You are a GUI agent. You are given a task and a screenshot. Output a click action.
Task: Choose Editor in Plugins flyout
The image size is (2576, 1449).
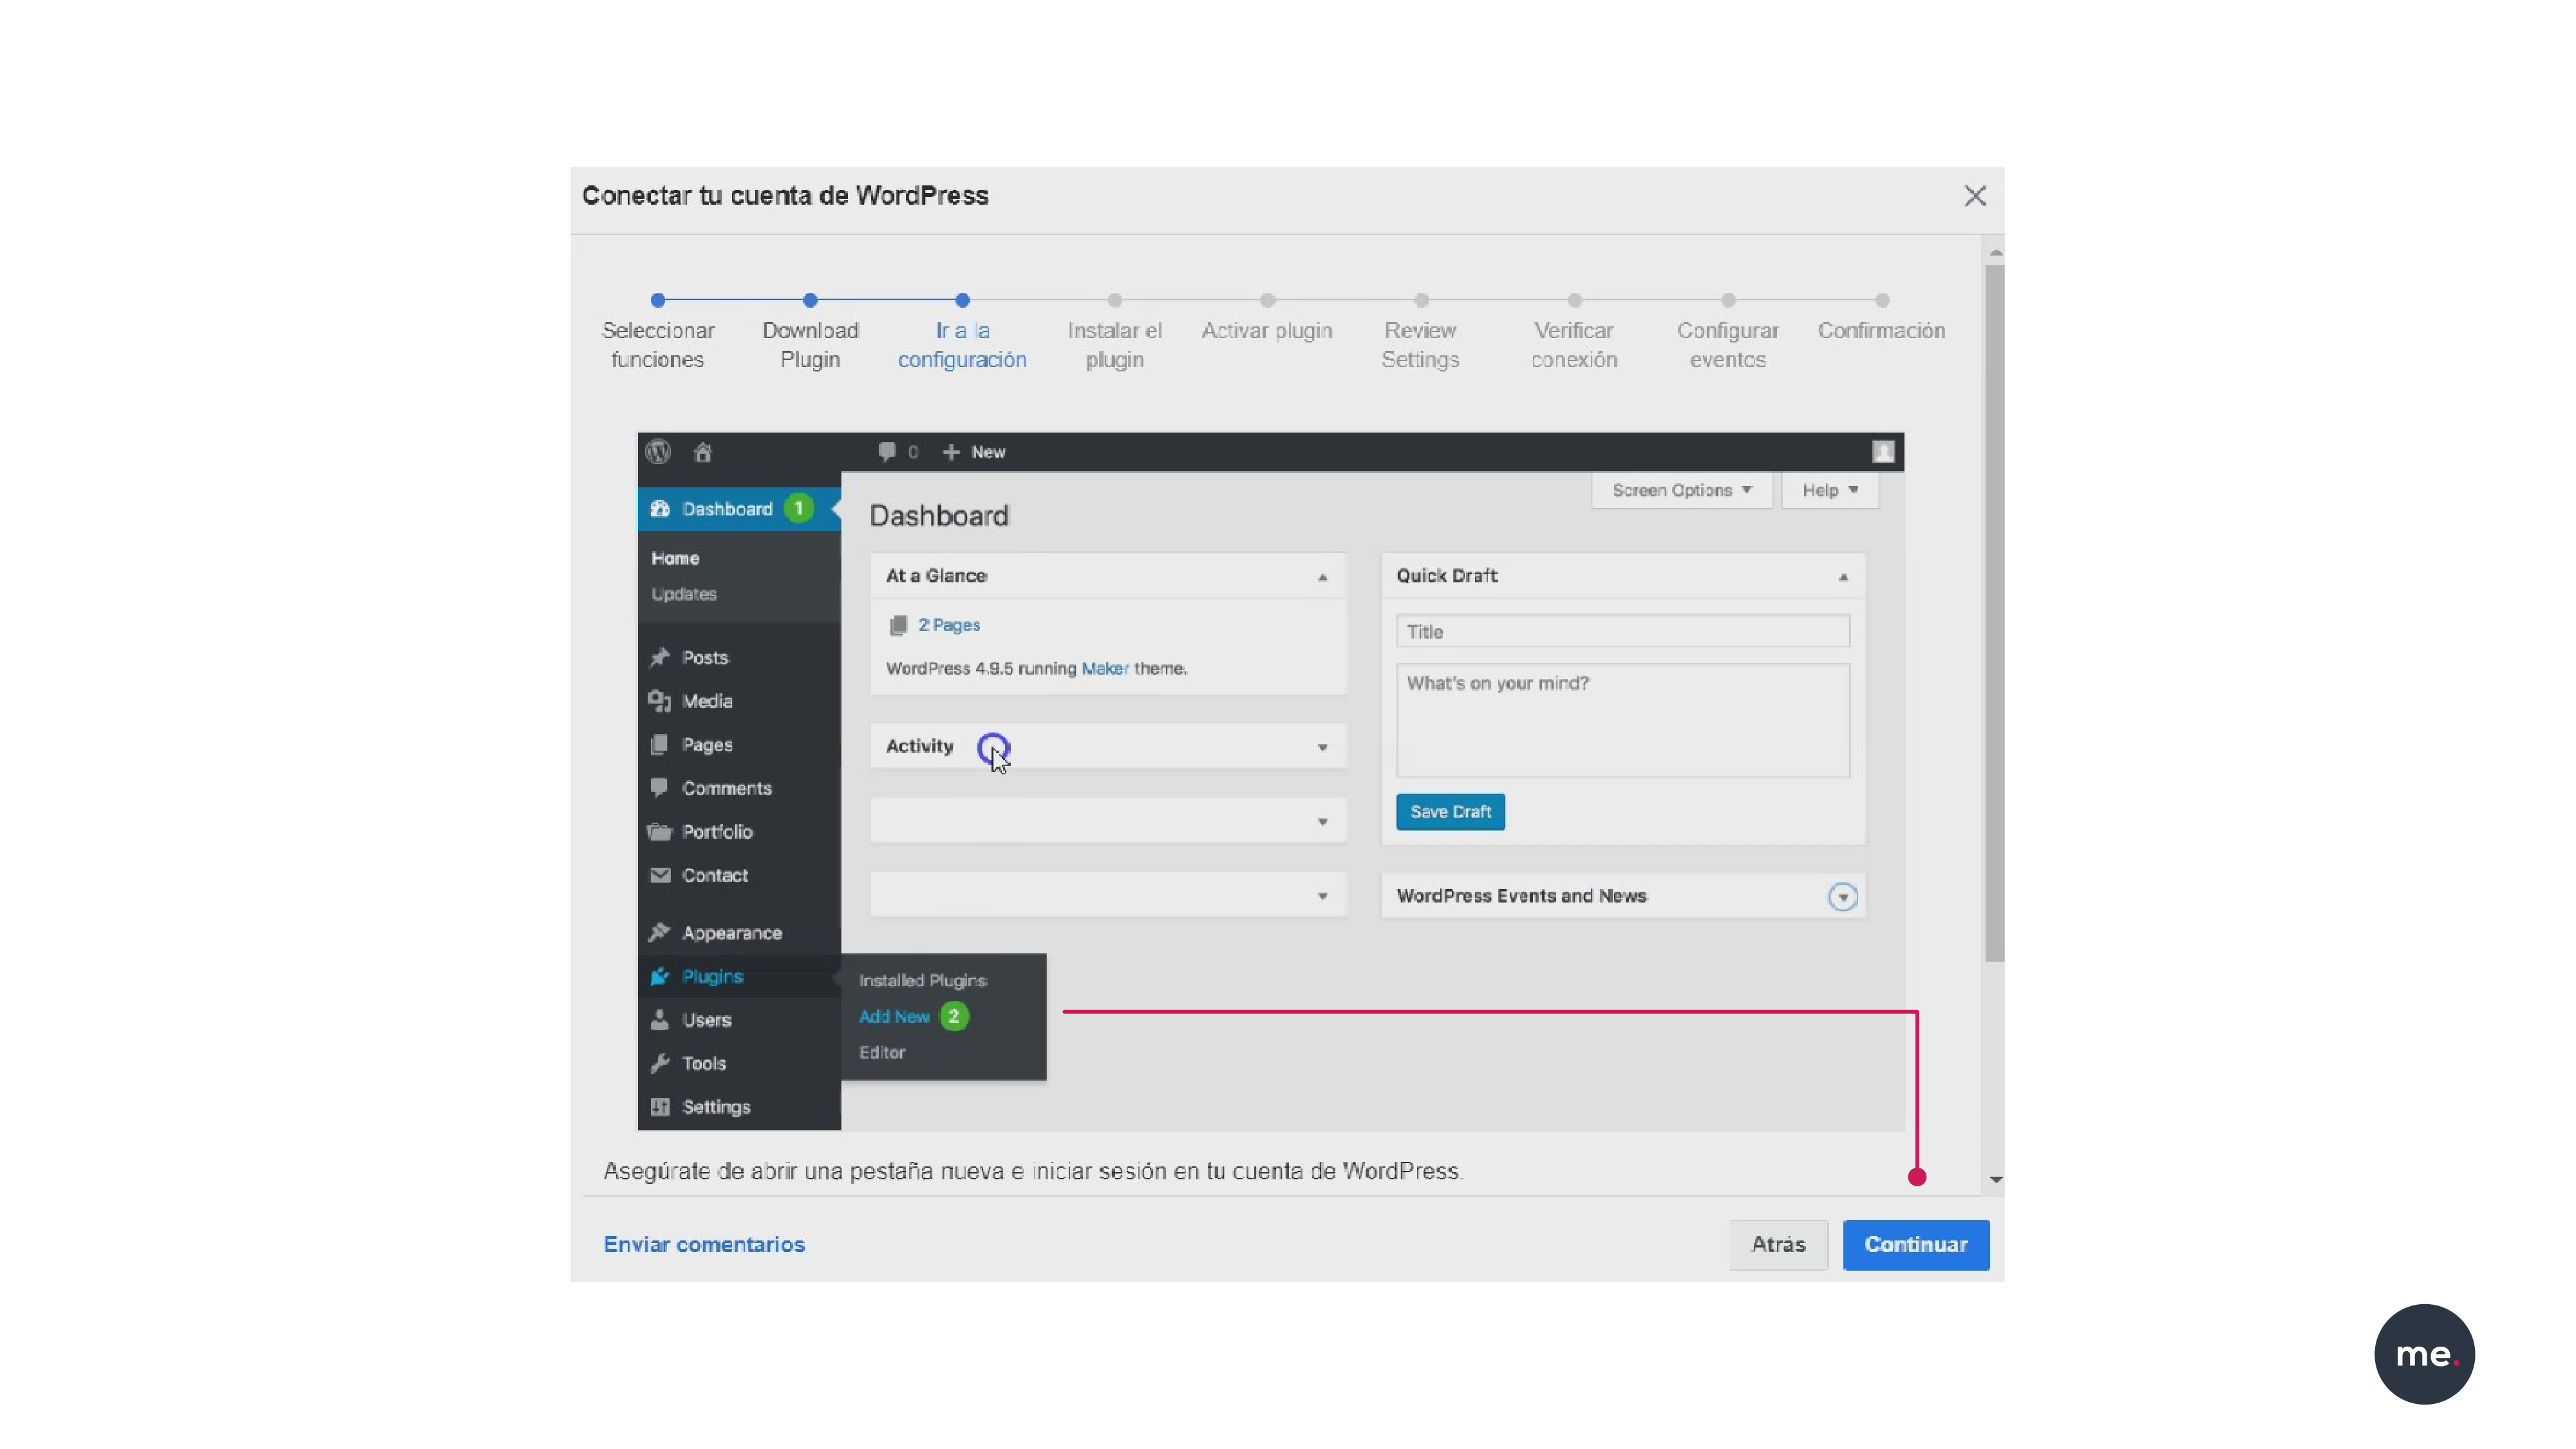[882, 1053]
